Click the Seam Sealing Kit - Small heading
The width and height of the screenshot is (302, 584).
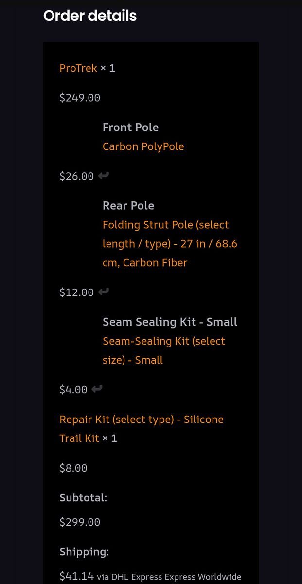coord(170,322)
